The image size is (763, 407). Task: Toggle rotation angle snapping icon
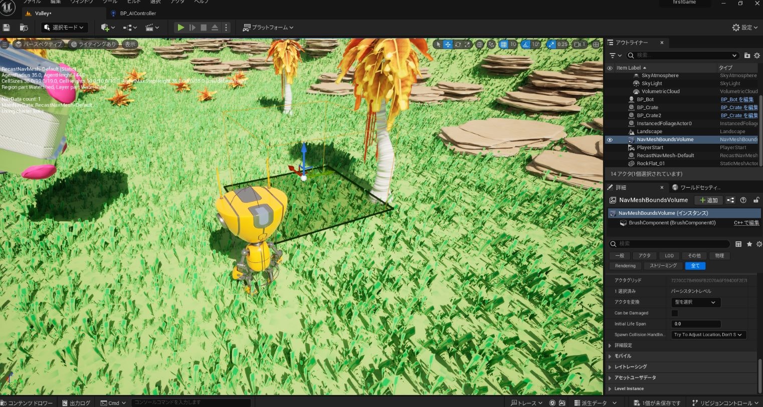(525, 44)
